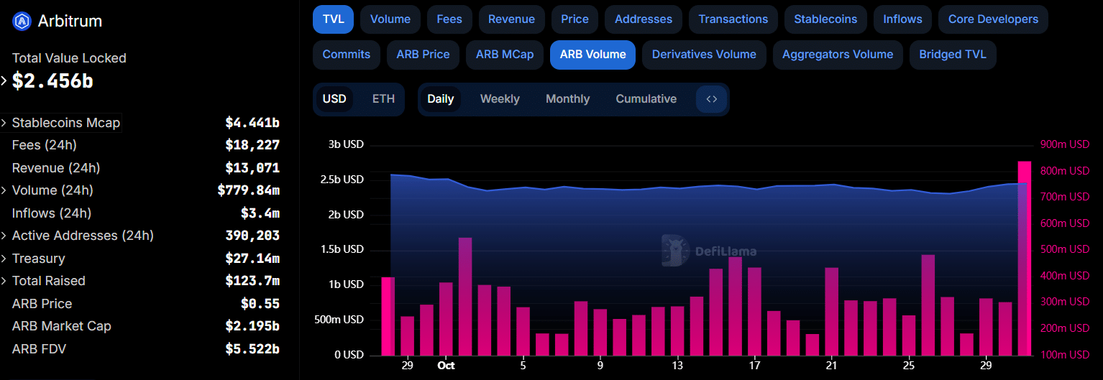Enable the Bridged TVL metric
Screen dimensions: 1103x380
click(953, 55)
